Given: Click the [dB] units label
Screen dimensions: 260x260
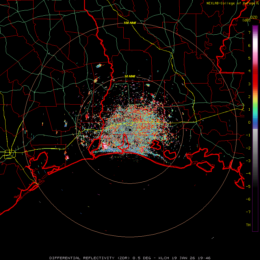Looking at the screenshot, I should pos(247,20).
